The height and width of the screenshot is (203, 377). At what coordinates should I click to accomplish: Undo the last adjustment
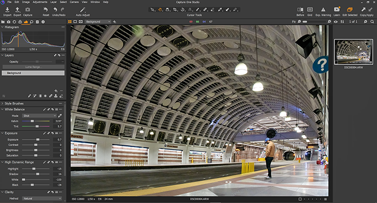tap(55, 10)
